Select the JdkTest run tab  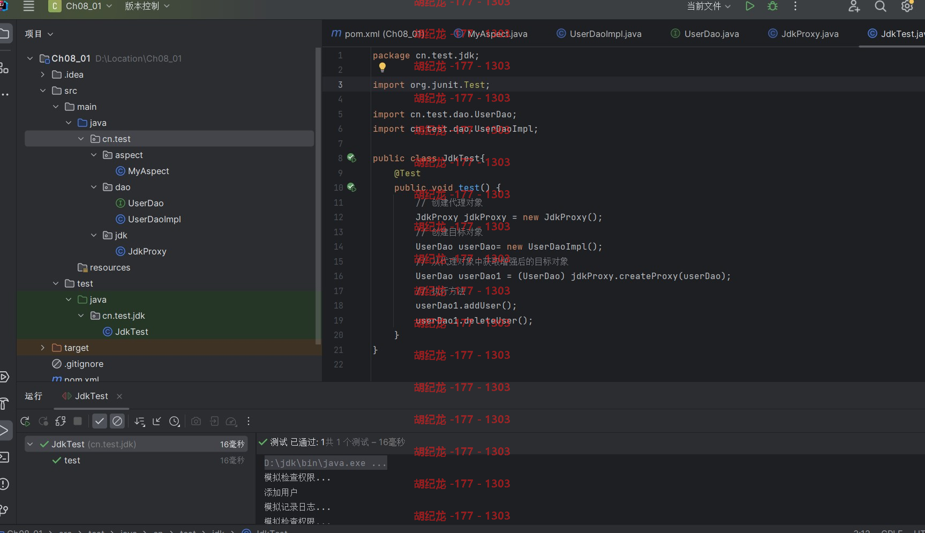pos(85,396)
